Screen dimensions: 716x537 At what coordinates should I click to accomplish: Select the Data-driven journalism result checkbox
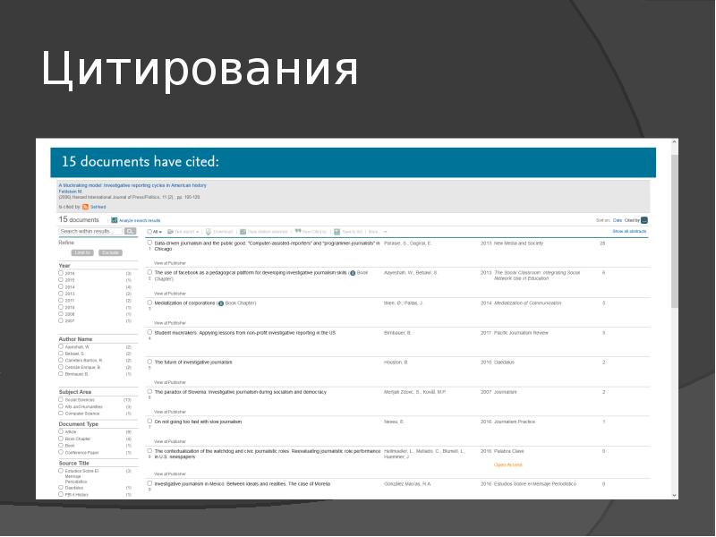[x=149, y=243]
